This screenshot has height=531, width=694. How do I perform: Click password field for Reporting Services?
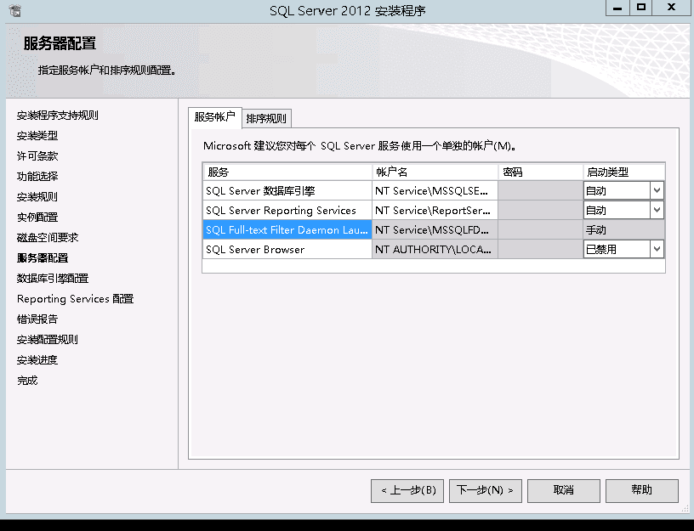(540, 210)
